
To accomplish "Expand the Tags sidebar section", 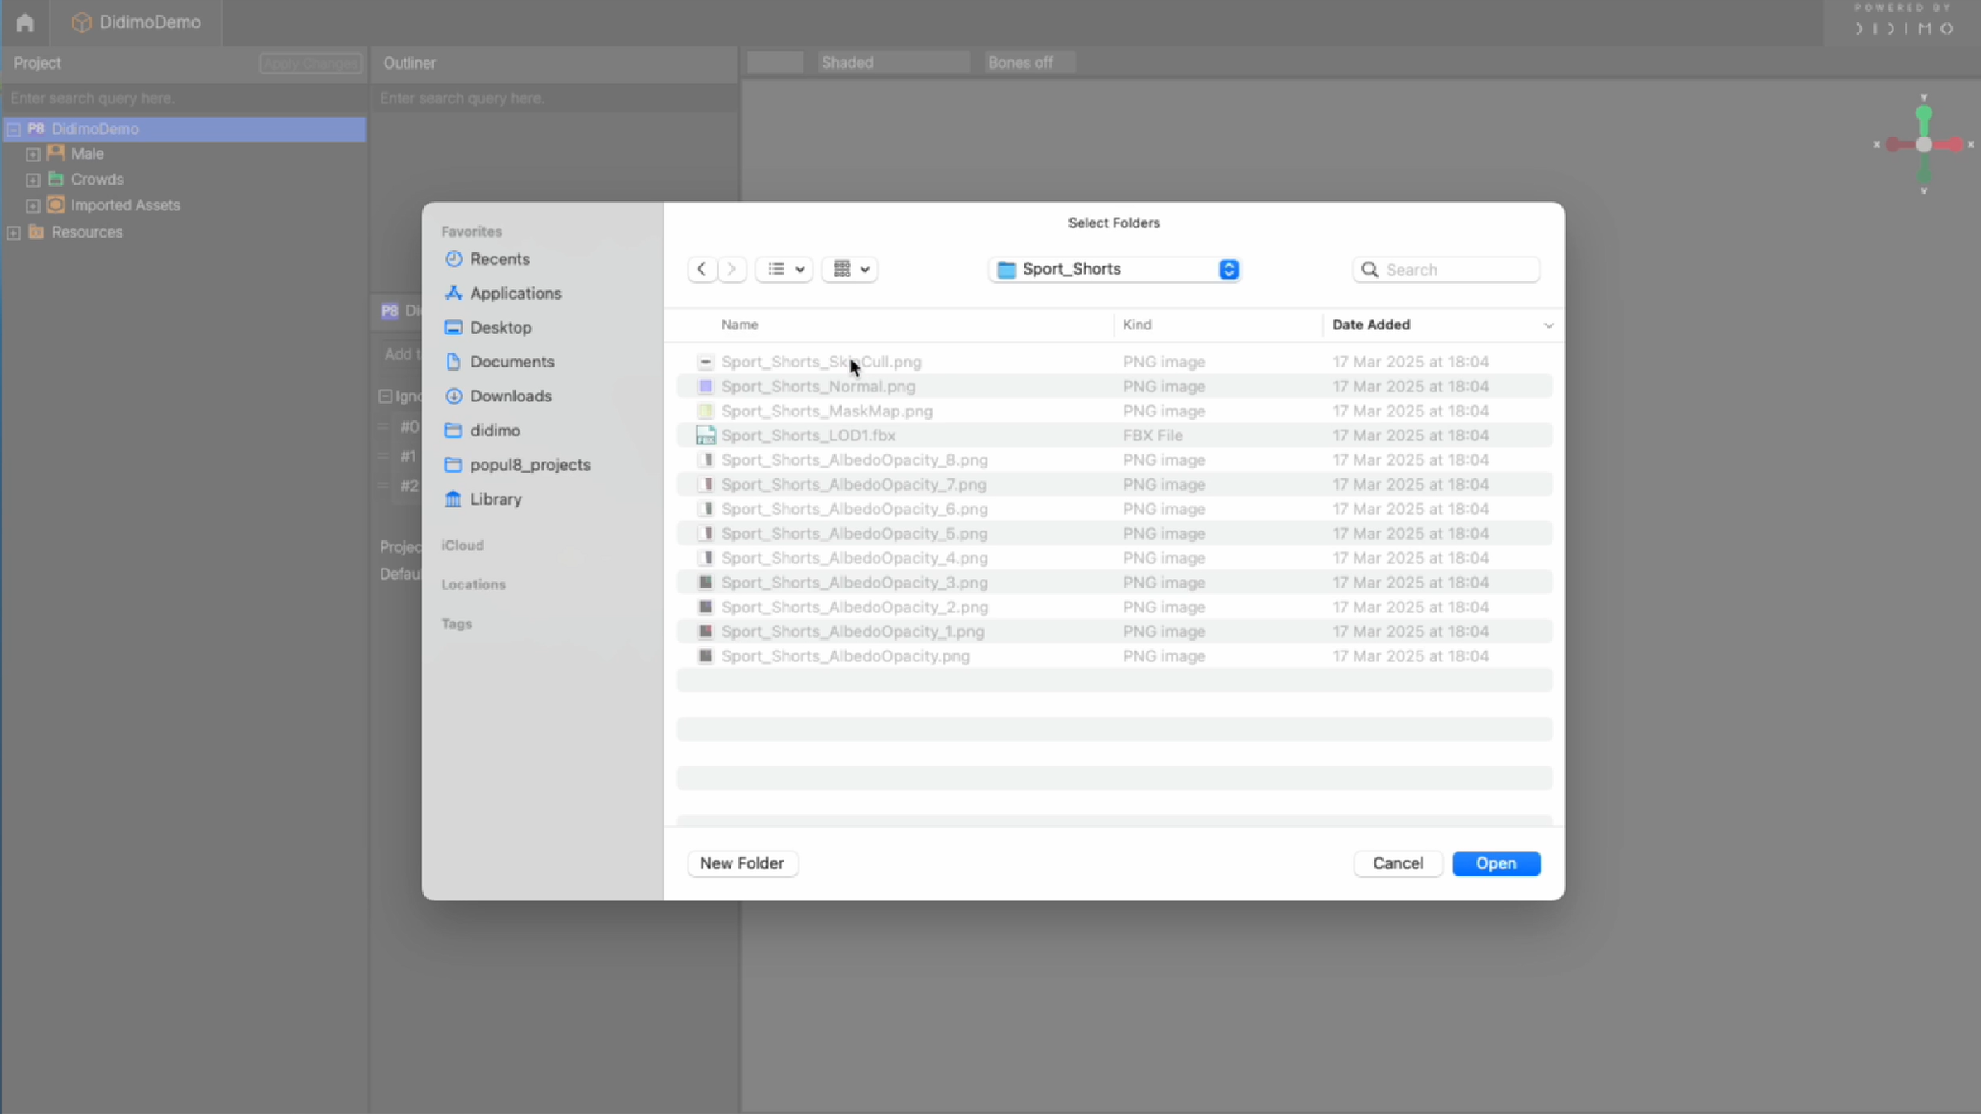I will pos(457,624).
